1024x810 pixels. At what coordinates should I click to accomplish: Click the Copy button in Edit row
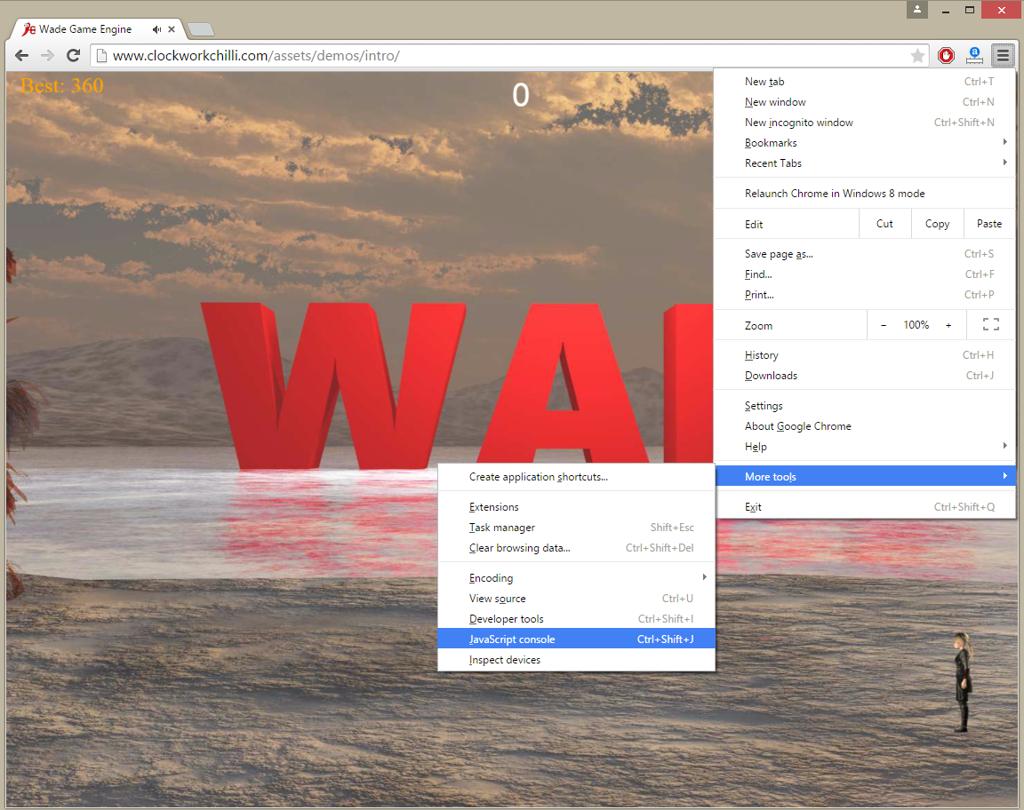point(937,224)
